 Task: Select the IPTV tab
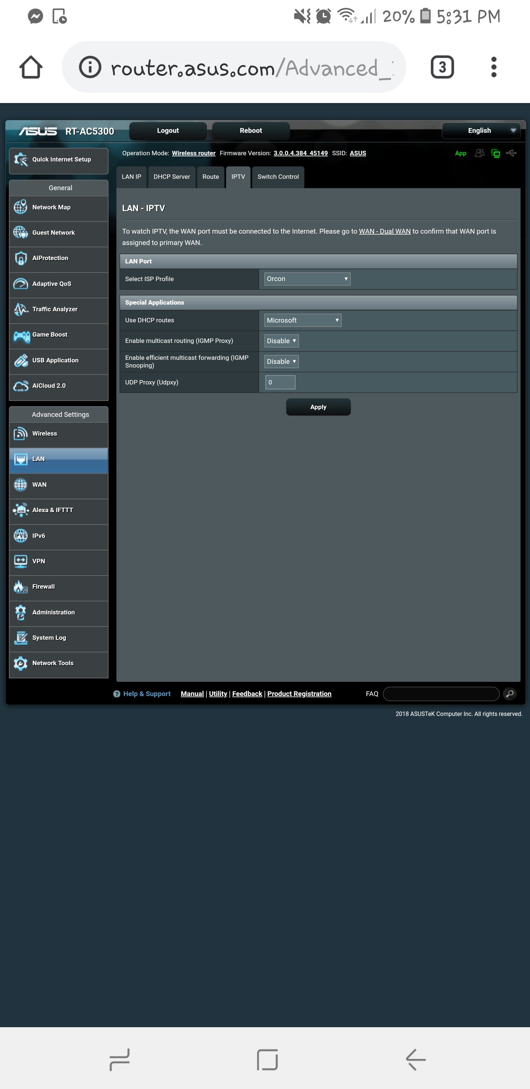tap(238, 177)
